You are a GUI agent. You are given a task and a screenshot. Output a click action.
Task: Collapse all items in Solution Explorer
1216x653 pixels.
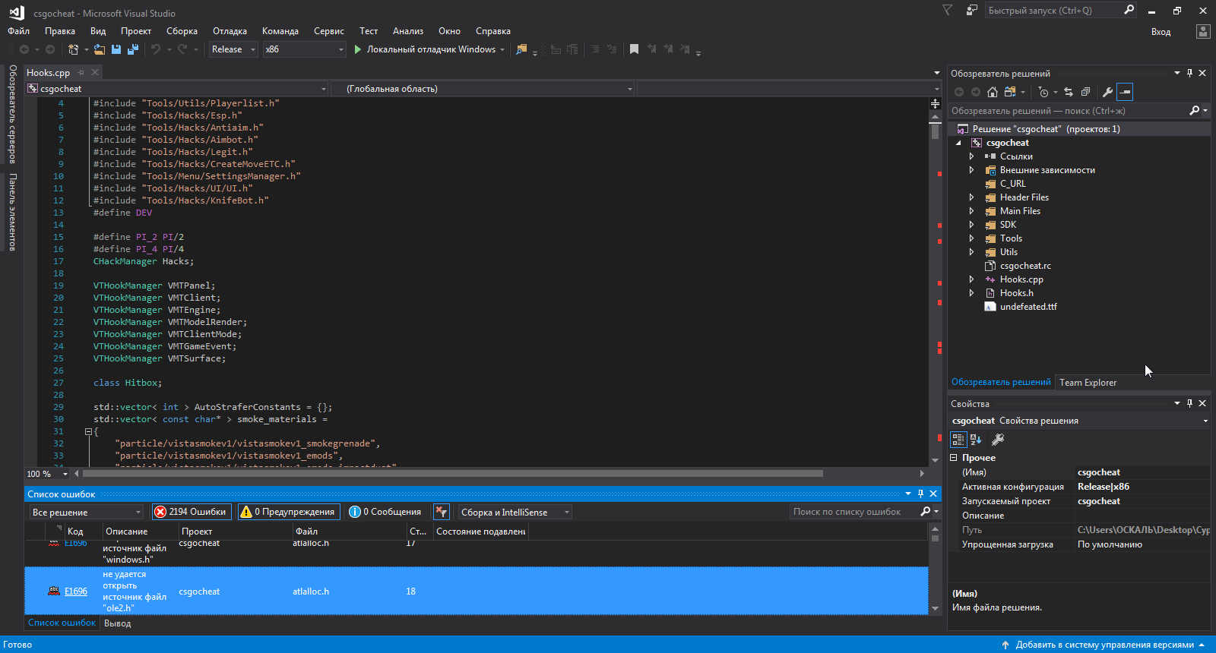[1085, 92]
